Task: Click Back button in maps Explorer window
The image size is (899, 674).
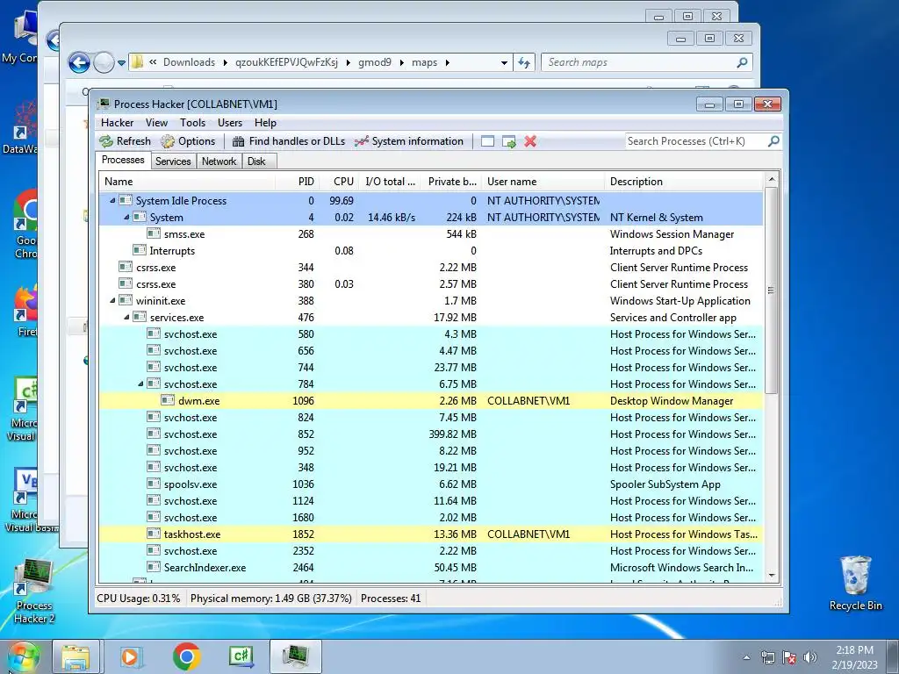Action: tap(79, 62)
